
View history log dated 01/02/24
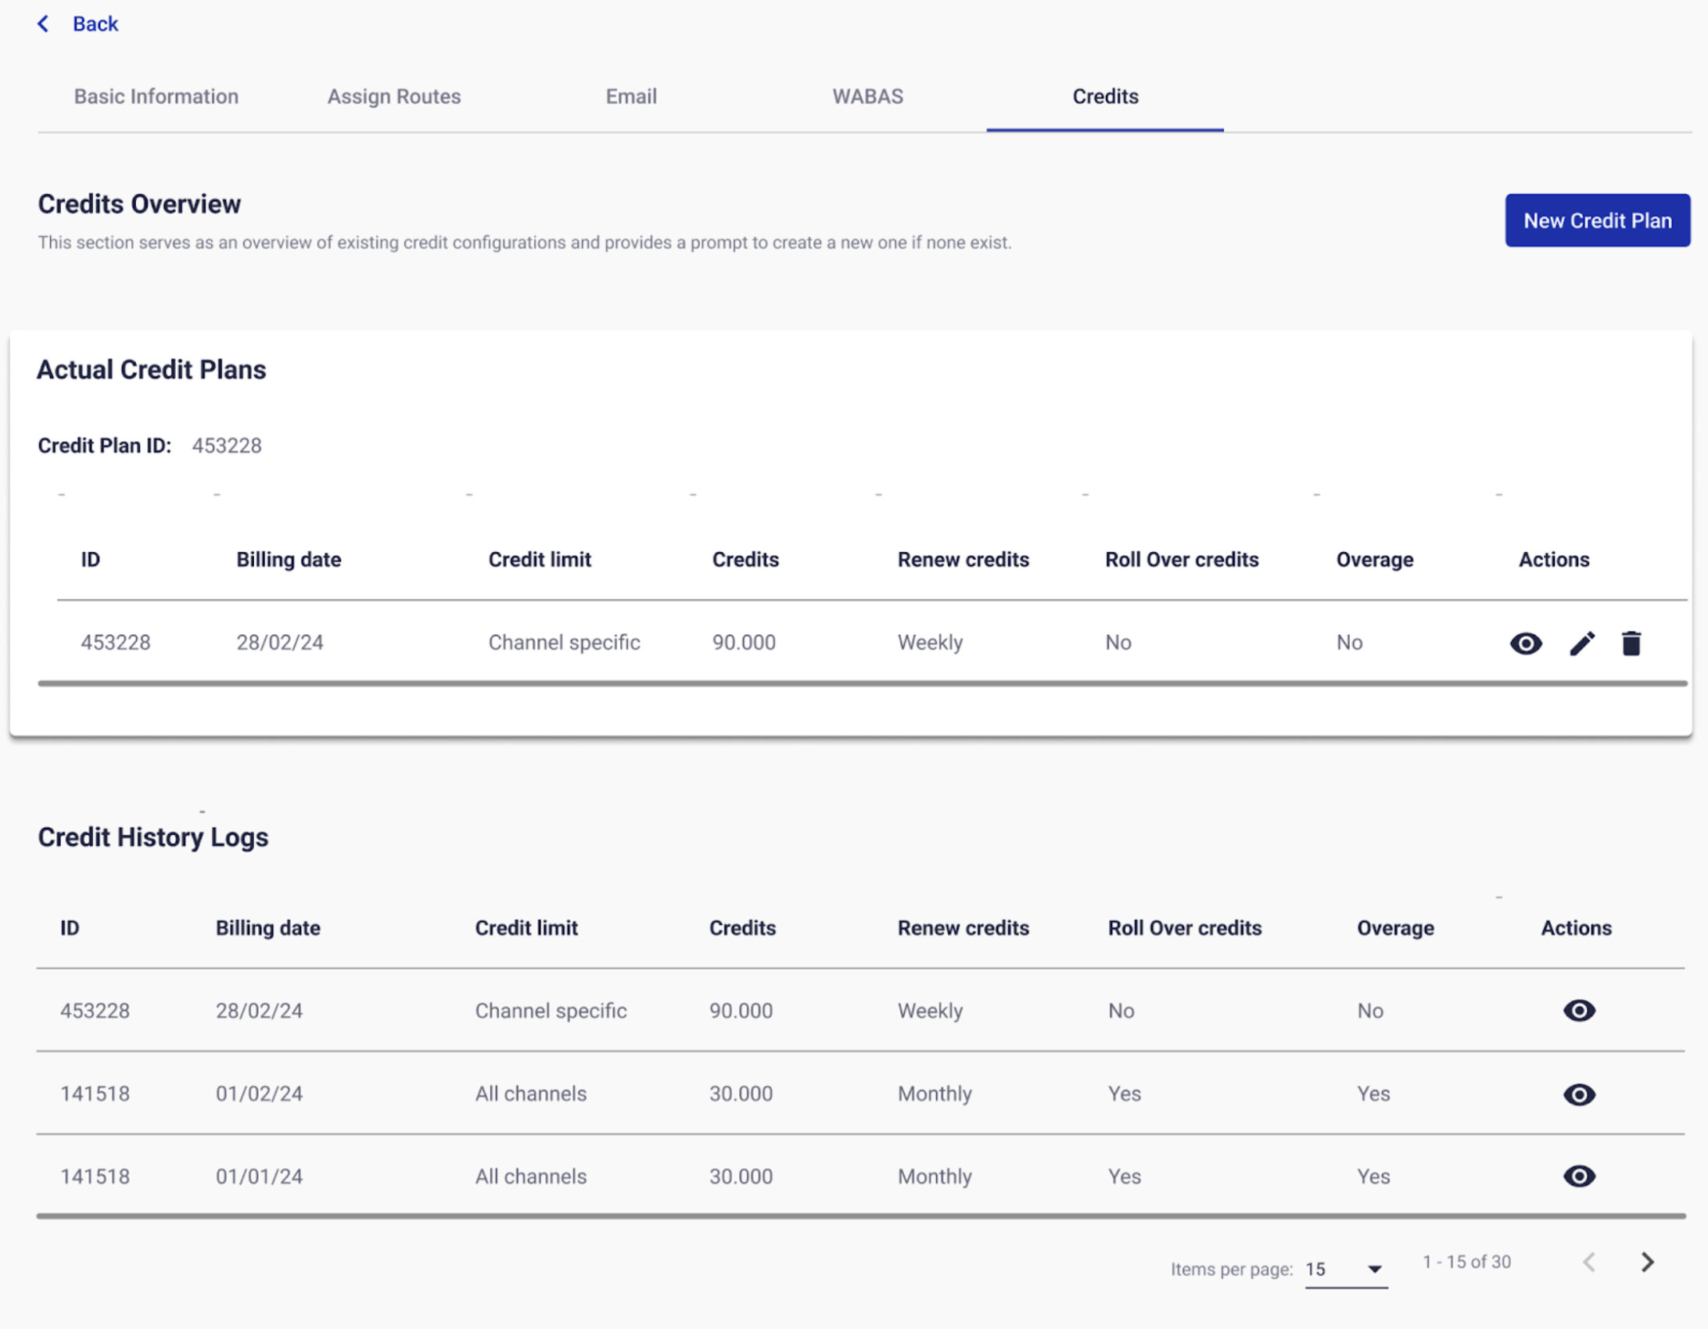pyautogui.click(x=1578, y=1094)
